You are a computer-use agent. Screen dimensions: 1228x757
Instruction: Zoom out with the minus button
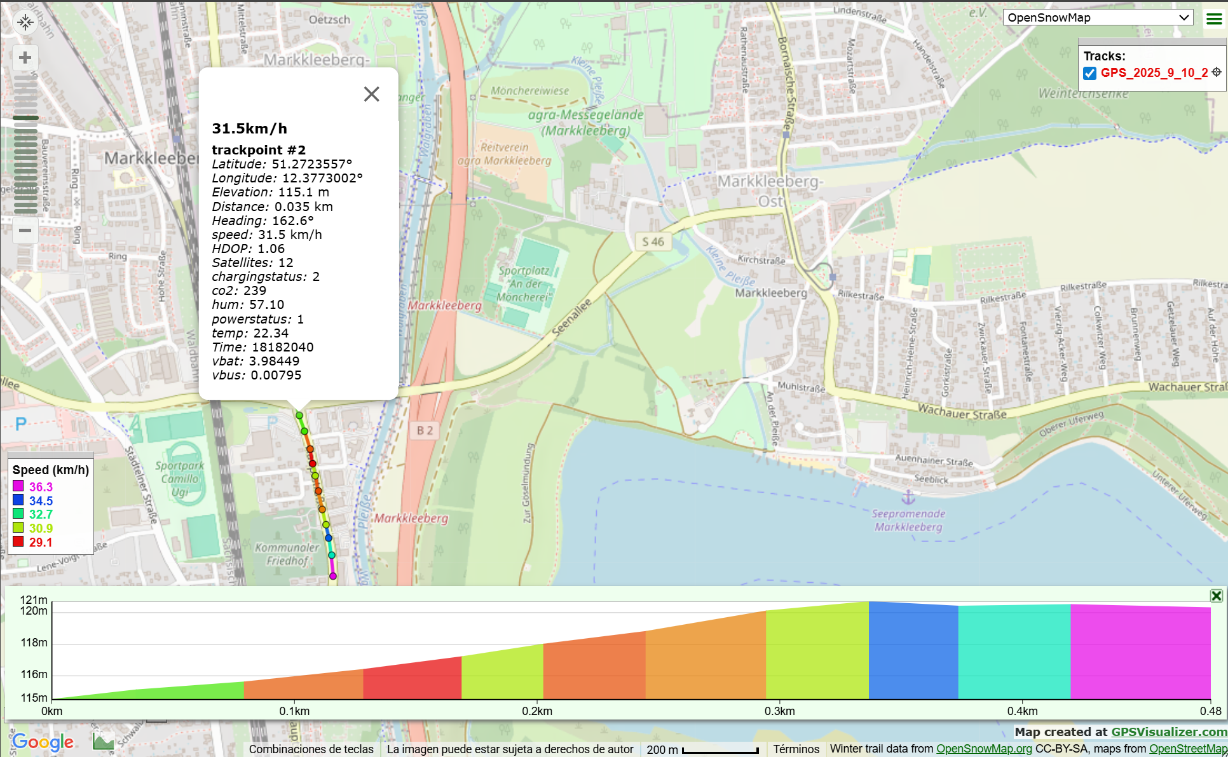click(x=25, y=230)
